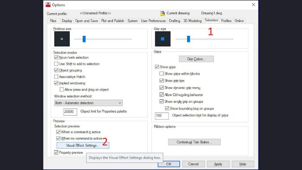Enable Allow press and drag on object
This screenshot has height=170, width=302.
click(62, 89)
